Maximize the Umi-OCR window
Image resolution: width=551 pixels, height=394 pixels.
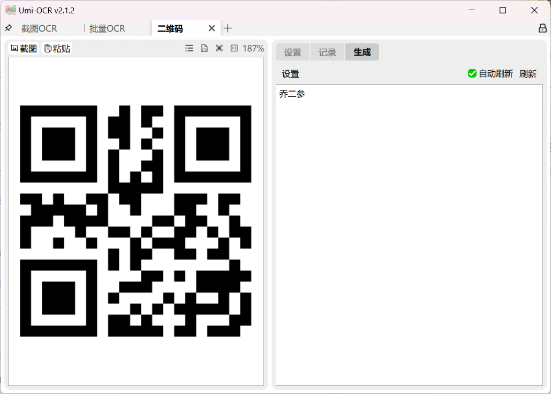[x=502, y=10]
